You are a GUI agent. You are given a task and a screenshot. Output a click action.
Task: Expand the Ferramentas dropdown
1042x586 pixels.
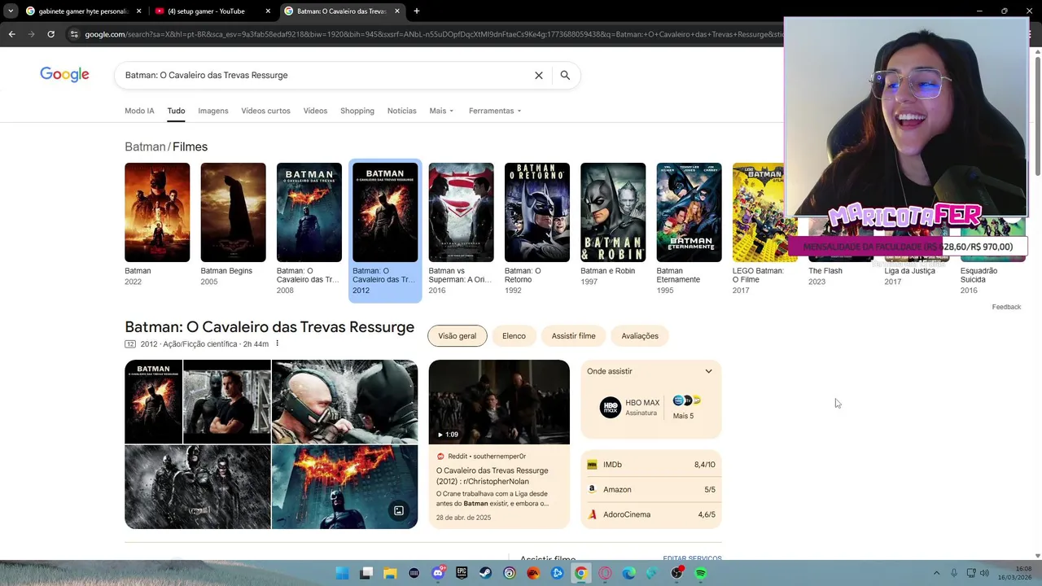(495, 111)
